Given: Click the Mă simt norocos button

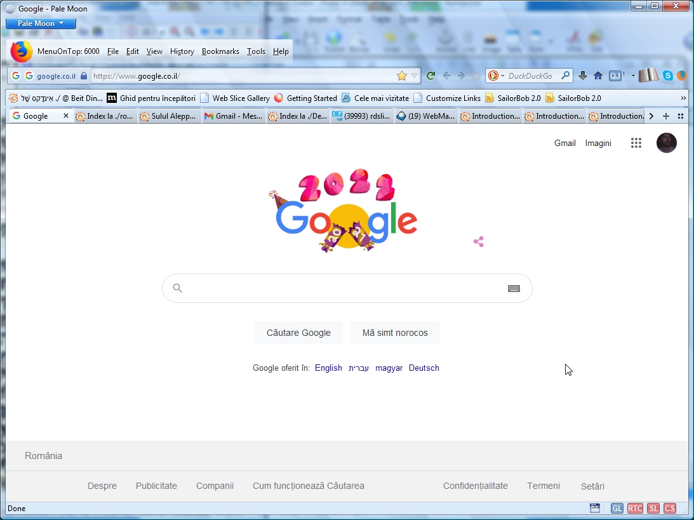Looking at the screenshot, I should (x=395, y=333).
